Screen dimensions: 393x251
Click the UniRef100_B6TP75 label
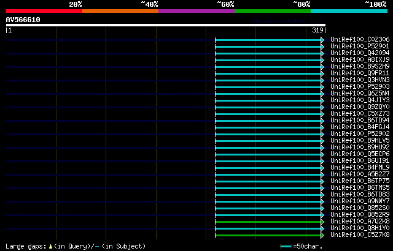point(360,181)
